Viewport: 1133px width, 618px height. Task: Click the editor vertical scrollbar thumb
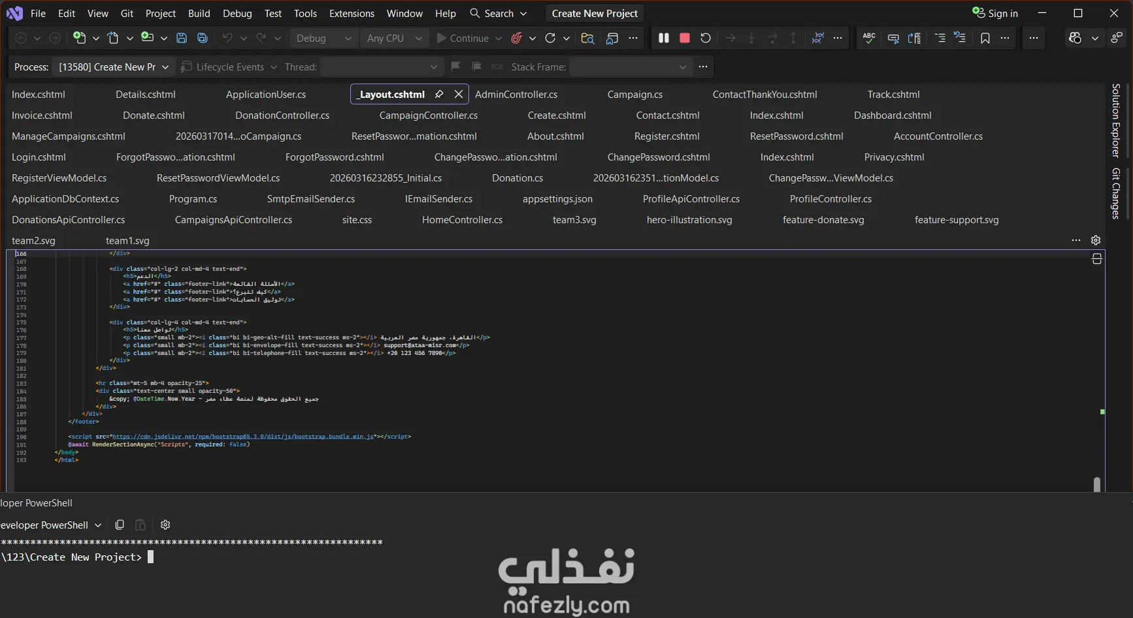point(1097,484)
